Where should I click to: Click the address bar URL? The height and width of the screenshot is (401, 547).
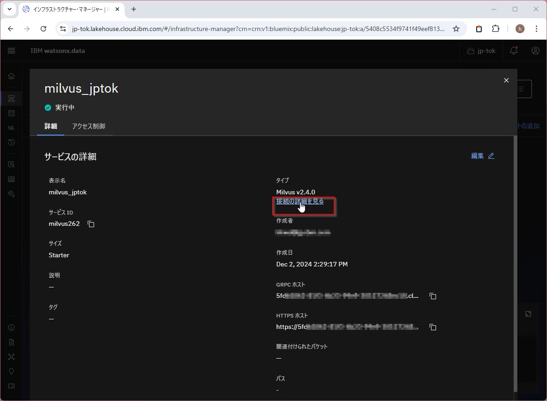point(258,29)
